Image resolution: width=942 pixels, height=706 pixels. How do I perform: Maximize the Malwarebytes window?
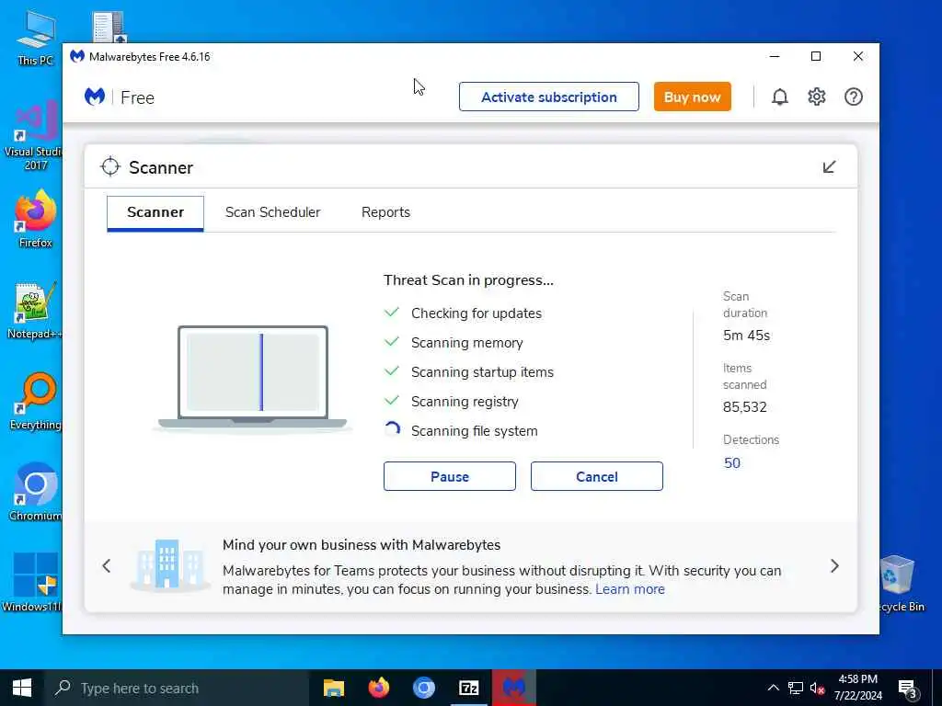pyautogui.click(x=816, y=56)
